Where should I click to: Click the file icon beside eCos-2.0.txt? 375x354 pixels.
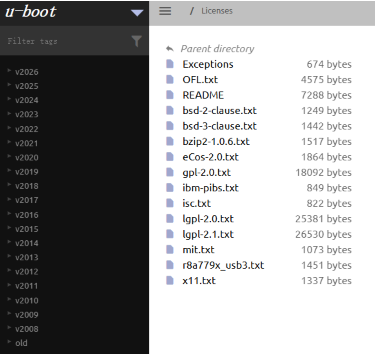[x=170, y=157]
